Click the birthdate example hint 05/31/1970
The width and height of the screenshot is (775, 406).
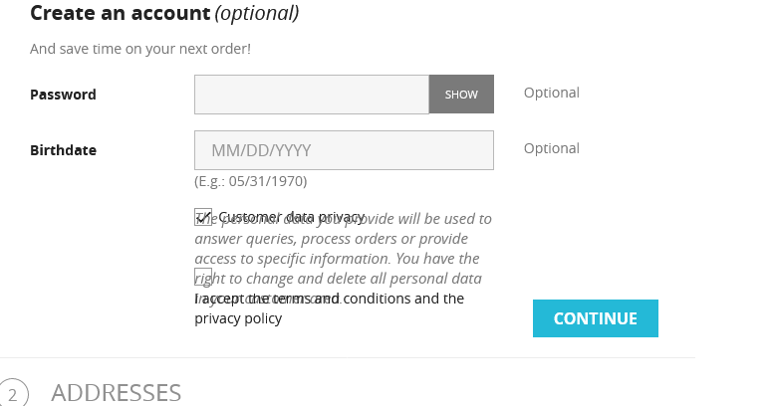tap(250, 181)
